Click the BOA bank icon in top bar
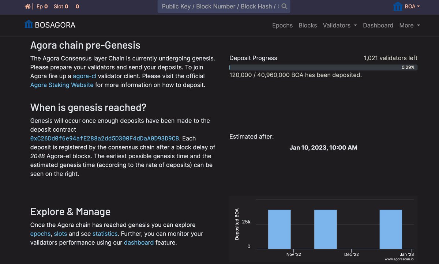 (x=398, y=7)
